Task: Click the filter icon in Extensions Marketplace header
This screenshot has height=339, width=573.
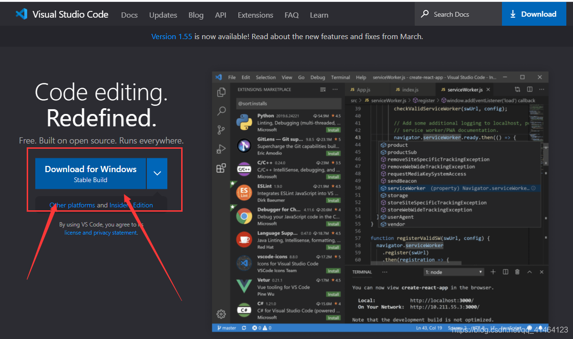Action: point(323,89)
